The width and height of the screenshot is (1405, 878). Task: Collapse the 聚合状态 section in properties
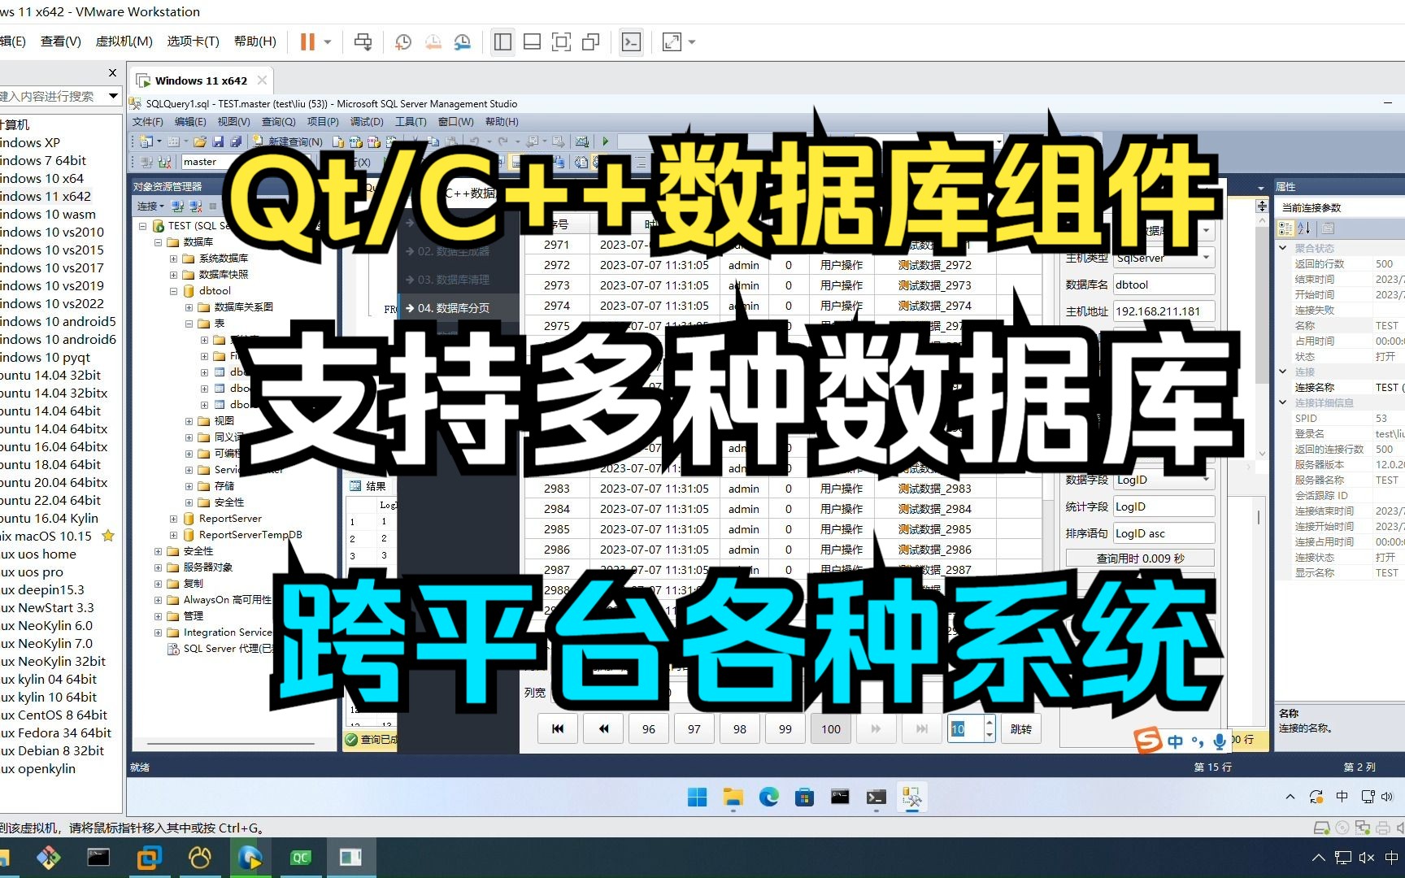1283,248
